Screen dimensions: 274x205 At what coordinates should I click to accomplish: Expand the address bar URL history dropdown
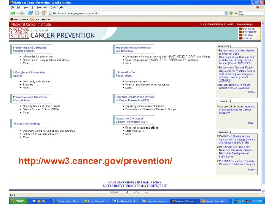[226, 13]
